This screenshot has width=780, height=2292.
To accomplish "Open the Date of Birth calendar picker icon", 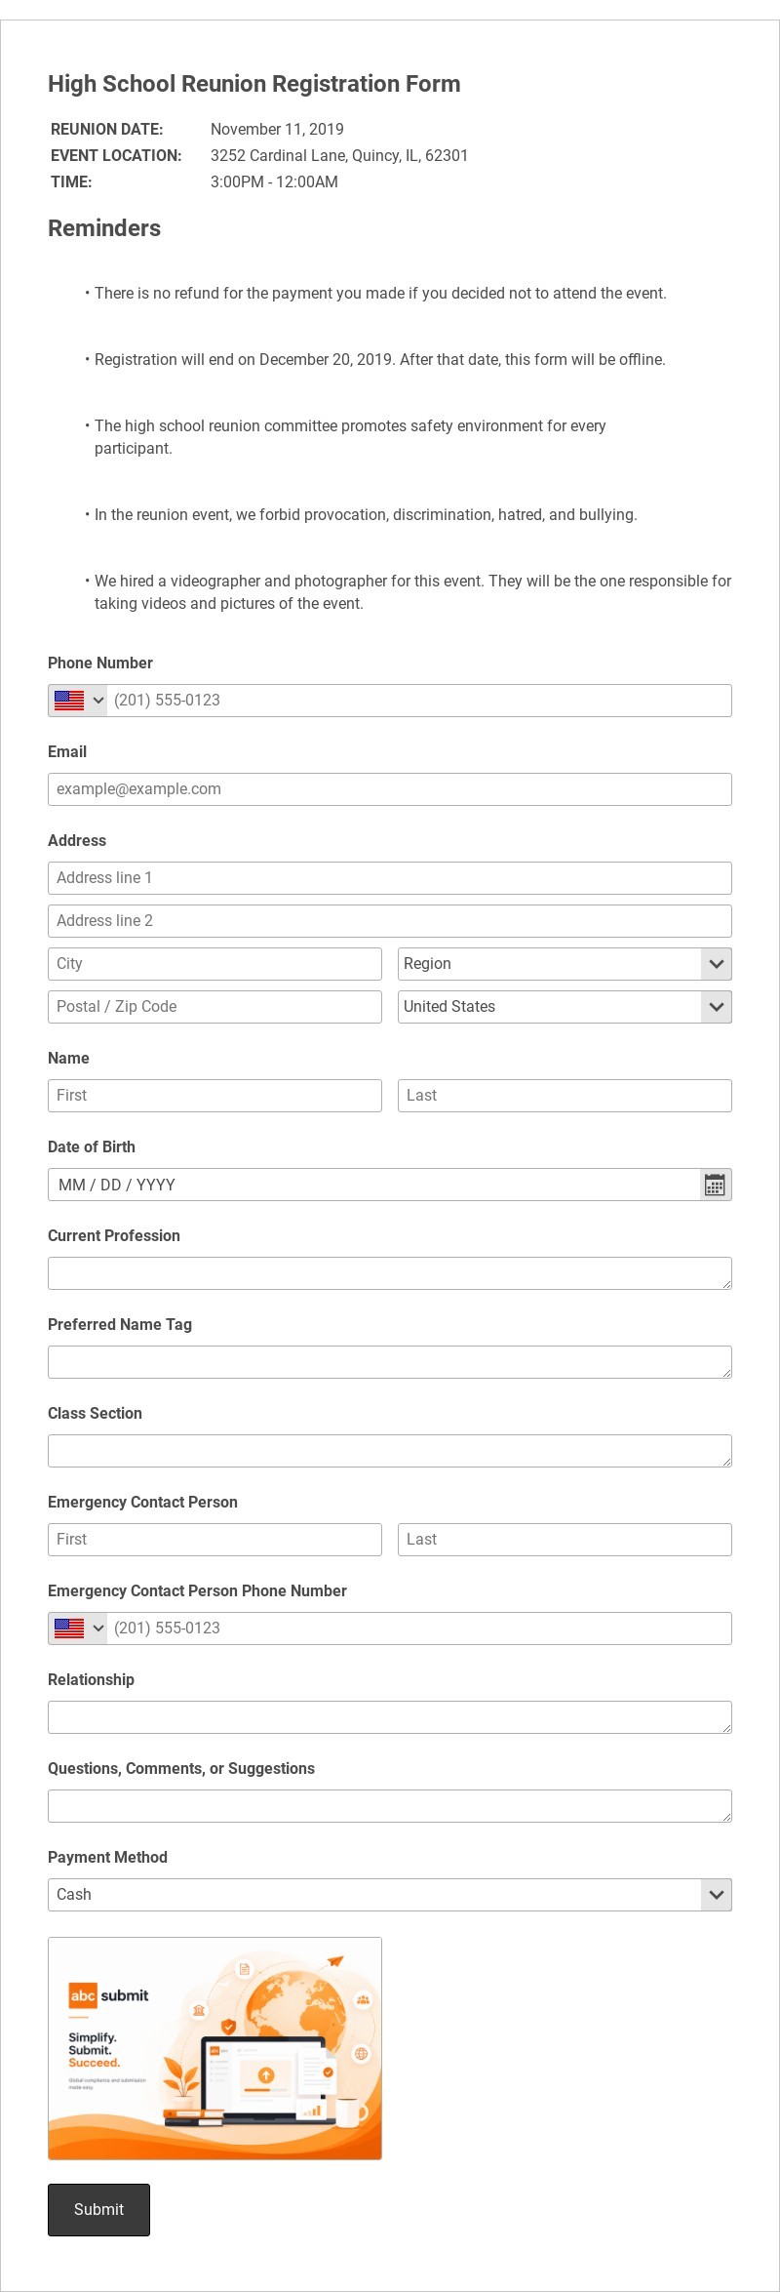I will 715,1185.
